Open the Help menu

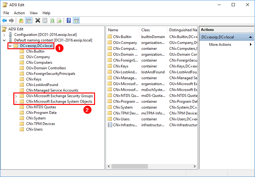[46, 13]
